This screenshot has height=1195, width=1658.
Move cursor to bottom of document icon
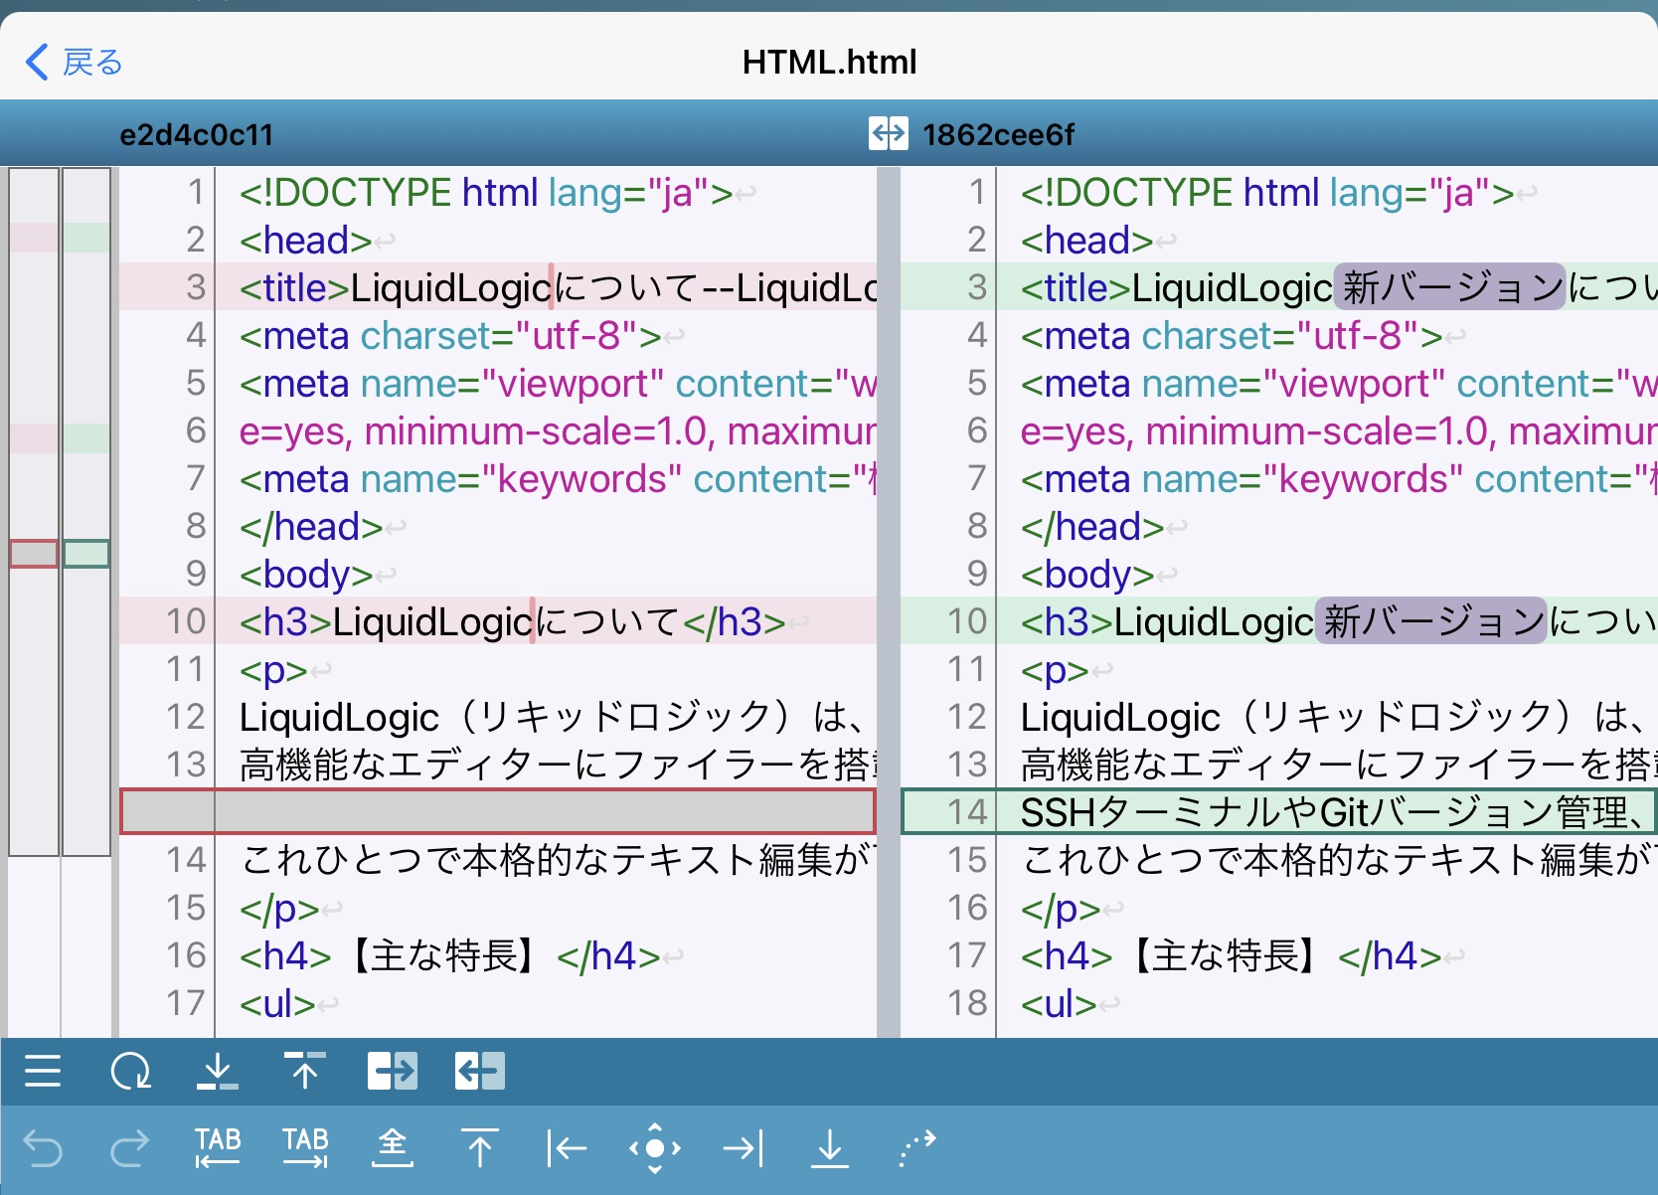coord(829,1148)
